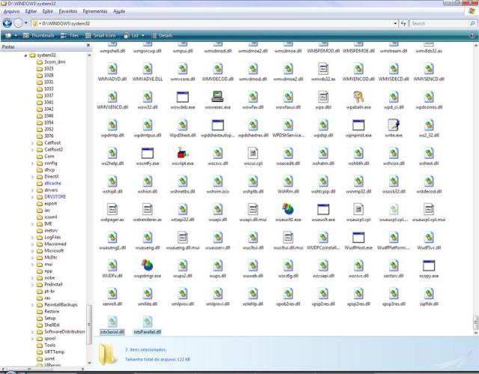Image resolution: width=479 pixels, height=374 pixels.
Task: Open the Arquivo menu
Action: tap(11, 12)
